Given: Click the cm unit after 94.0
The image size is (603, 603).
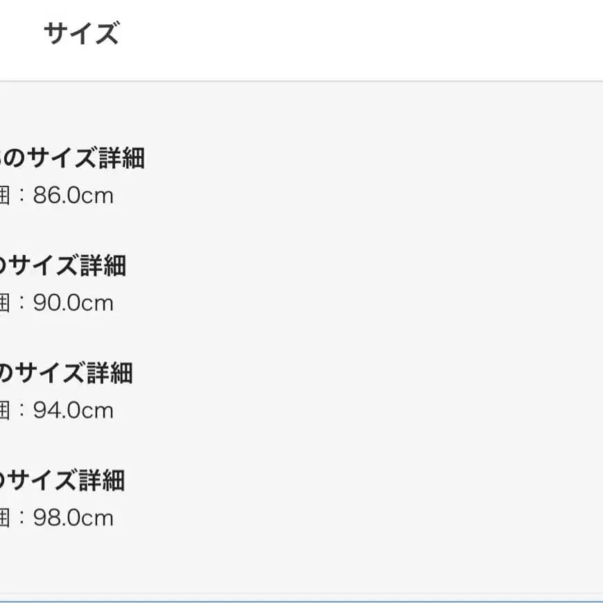Looking at the screenshot, I should pyautogui.click(x=98, y=411).
